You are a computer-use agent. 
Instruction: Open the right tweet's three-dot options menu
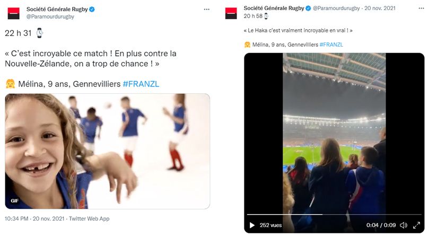click(422, 8)
